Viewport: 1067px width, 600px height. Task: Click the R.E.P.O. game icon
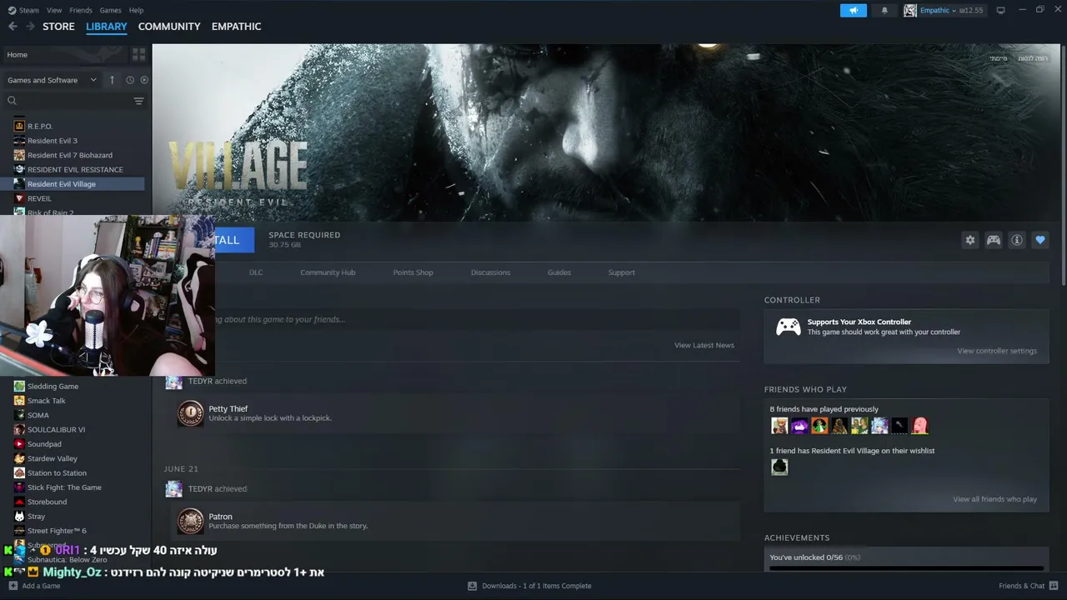19,127
